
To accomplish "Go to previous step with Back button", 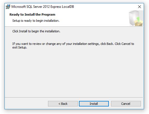I will point(63,104).
